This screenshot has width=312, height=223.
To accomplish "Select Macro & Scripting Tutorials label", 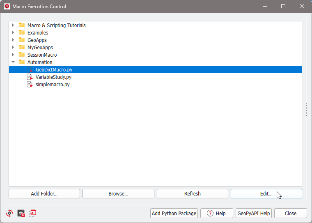I will pos(57,25).
